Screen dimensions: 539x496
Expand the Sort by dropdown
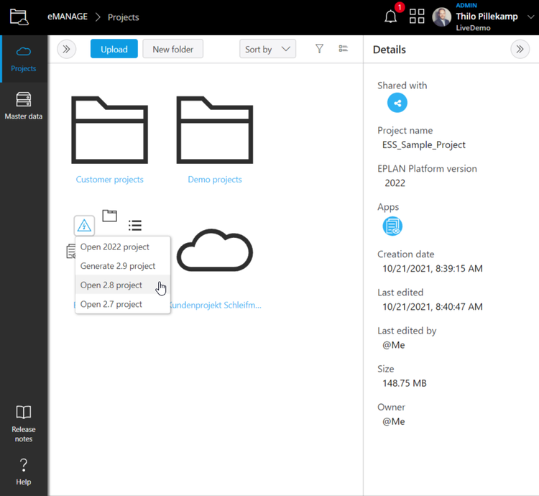point(267,49)
